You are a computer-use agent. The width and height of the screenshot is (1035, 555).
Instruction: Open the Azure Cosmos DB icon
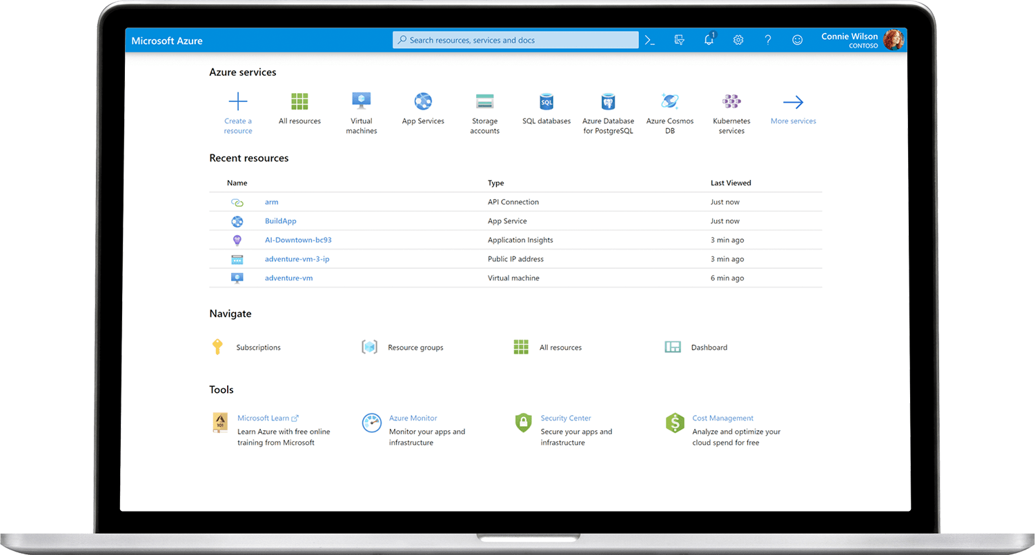click(670, 101)
